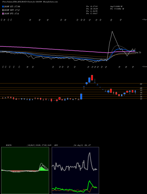The width and height of the screenshot is (147, 194).
Task: Click the 'Pre V: 0.004 M' volume text
Action: pos(117,9)
